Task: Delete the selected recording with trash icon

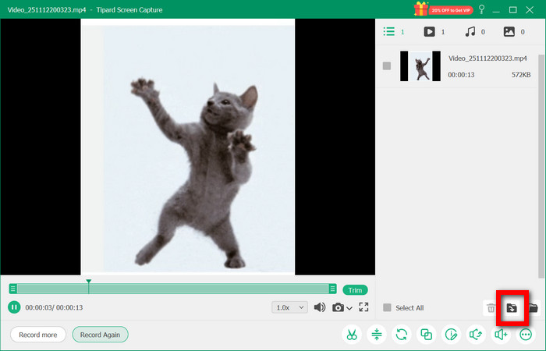Action: pyautogui.click(x=491, y=308)
